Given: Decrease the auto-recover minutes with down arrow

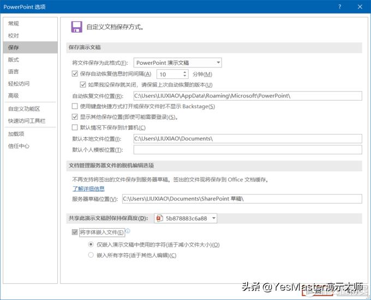Looking at the screenshot, I should click(x=185, y=76).
